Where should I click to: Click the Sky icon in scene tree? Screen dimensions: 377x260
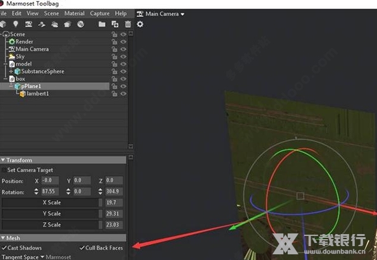click(12, 57)
